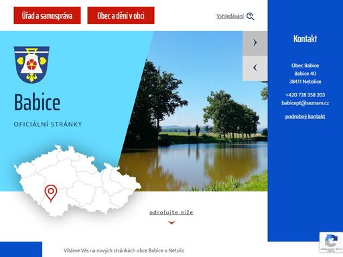Screen dimensions: 343x257
Task: Click the reCAPTCHA badge icon
Action: tap(331, 242)
